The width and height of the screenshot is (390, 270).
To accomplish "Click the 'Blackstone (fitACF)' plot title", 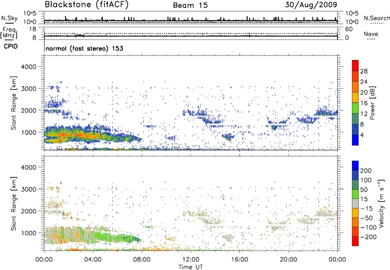I will pyautogui.click(x=87, y=5).
